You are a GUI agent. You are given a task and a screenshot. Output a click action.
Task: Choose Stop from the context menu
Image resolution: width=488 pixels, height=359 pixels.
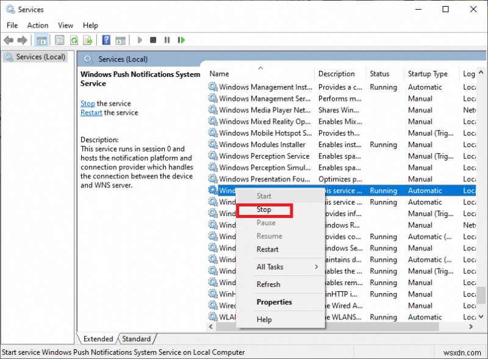tap(264, 209)
